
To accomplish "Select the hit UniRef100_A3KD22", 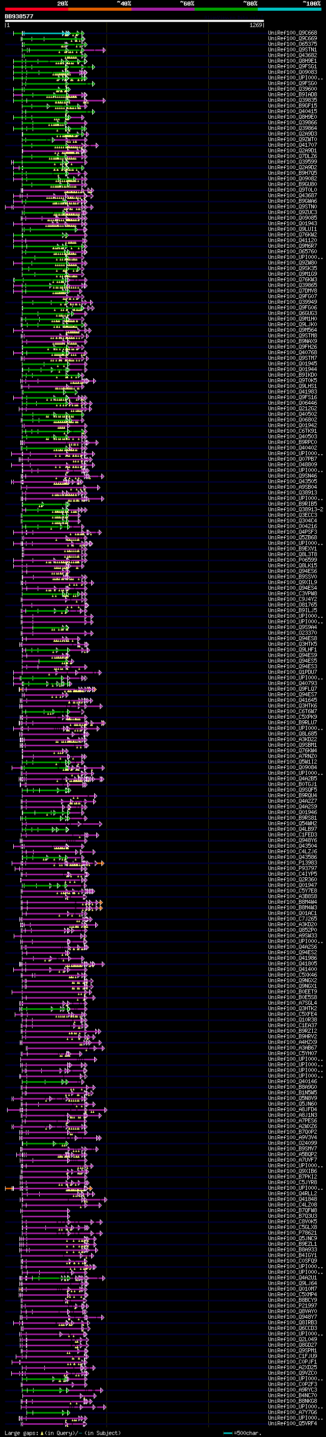I will point(292,739).
